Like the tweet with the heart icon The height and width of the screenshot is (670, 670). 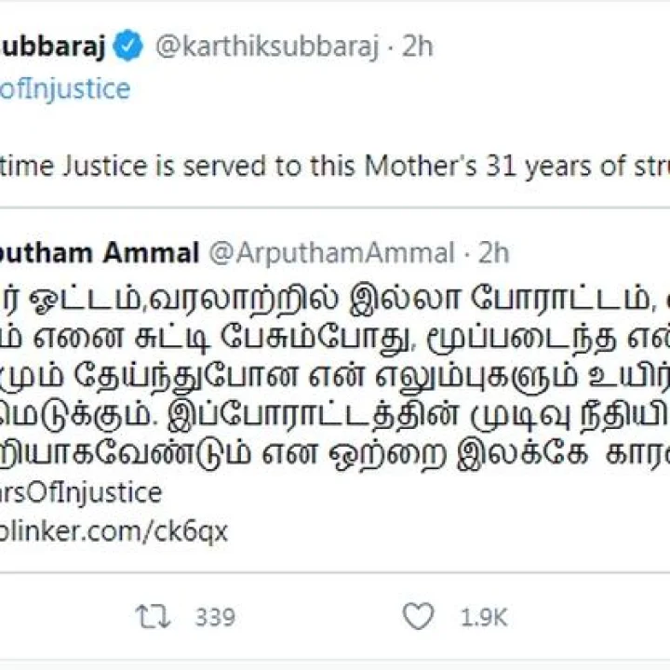click(x=419, y=616)
